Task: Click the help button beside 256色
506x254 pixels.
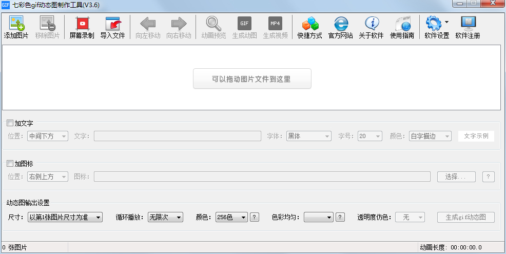Action: 254,217
